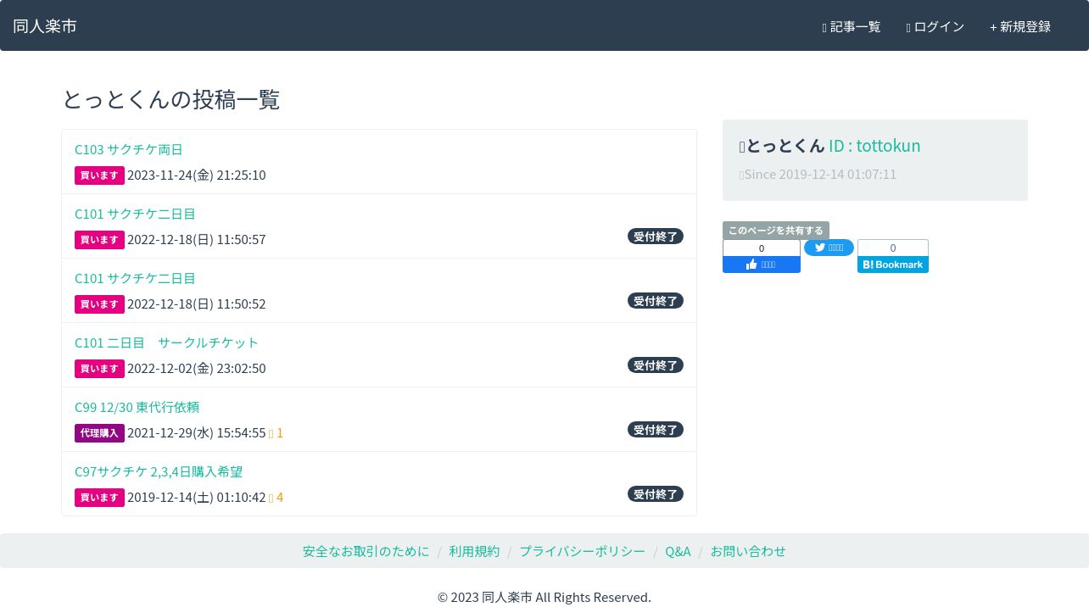Click the とっとくんの投稿一覧 heading
This screenshot has width=1089, height=607.
pos(170,99)
